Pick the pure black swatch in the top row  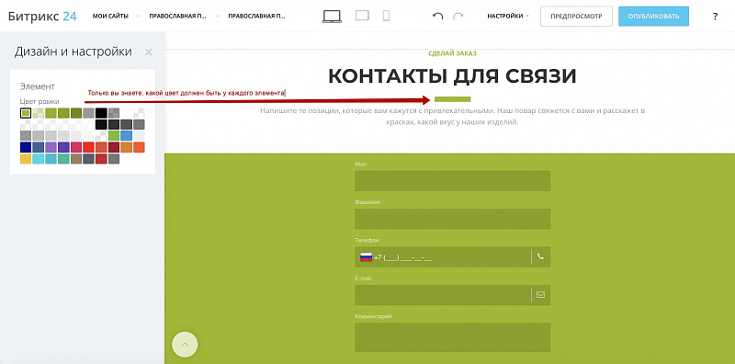101,113
